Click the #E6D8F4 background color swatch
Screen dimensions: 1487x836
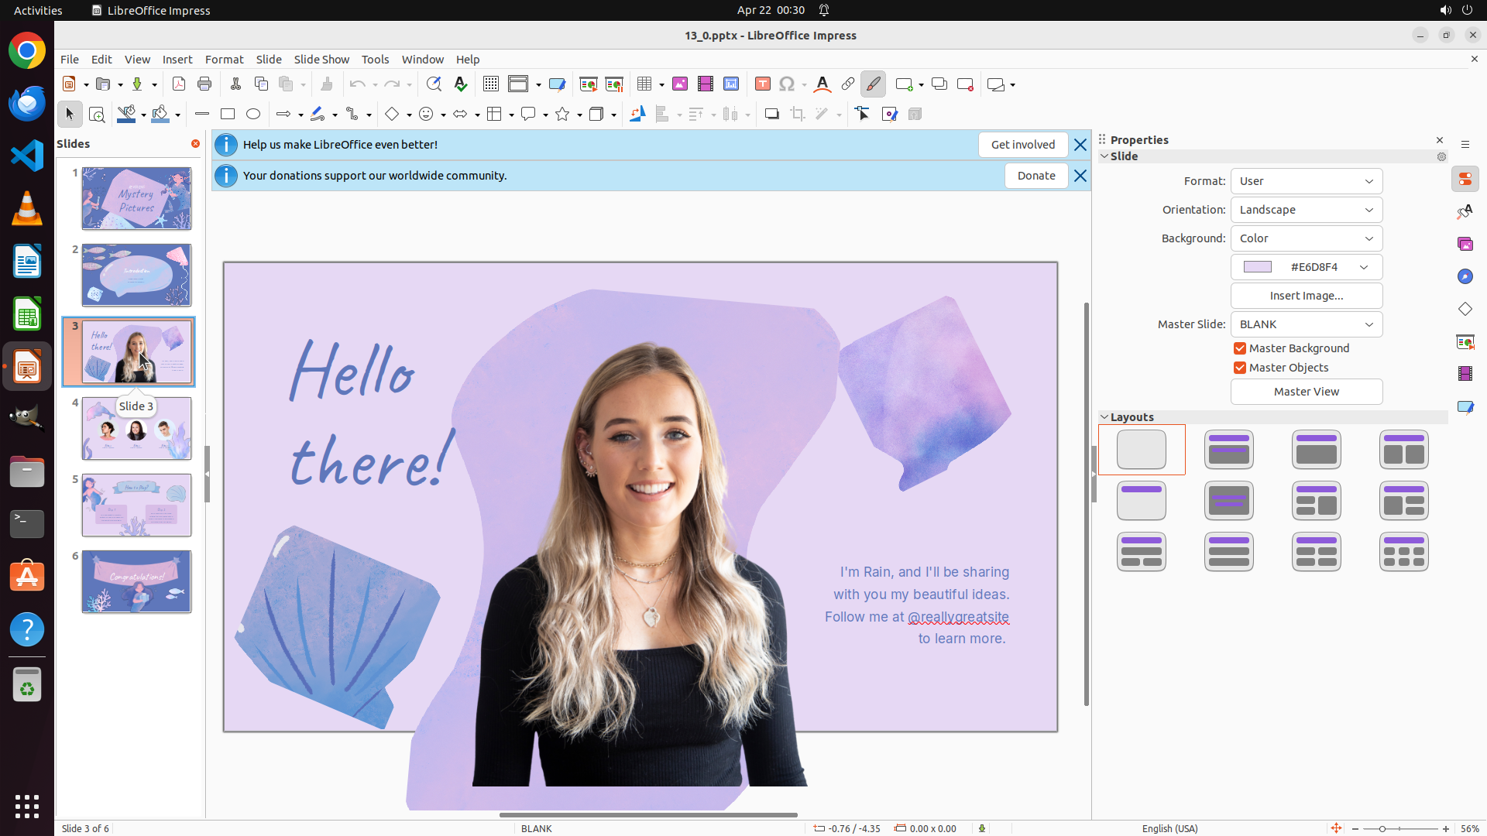[x=1258, y=267]
